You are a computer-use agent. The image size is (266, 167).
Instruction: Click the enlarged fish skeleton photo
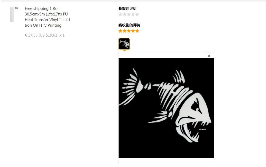coord(166,108)
